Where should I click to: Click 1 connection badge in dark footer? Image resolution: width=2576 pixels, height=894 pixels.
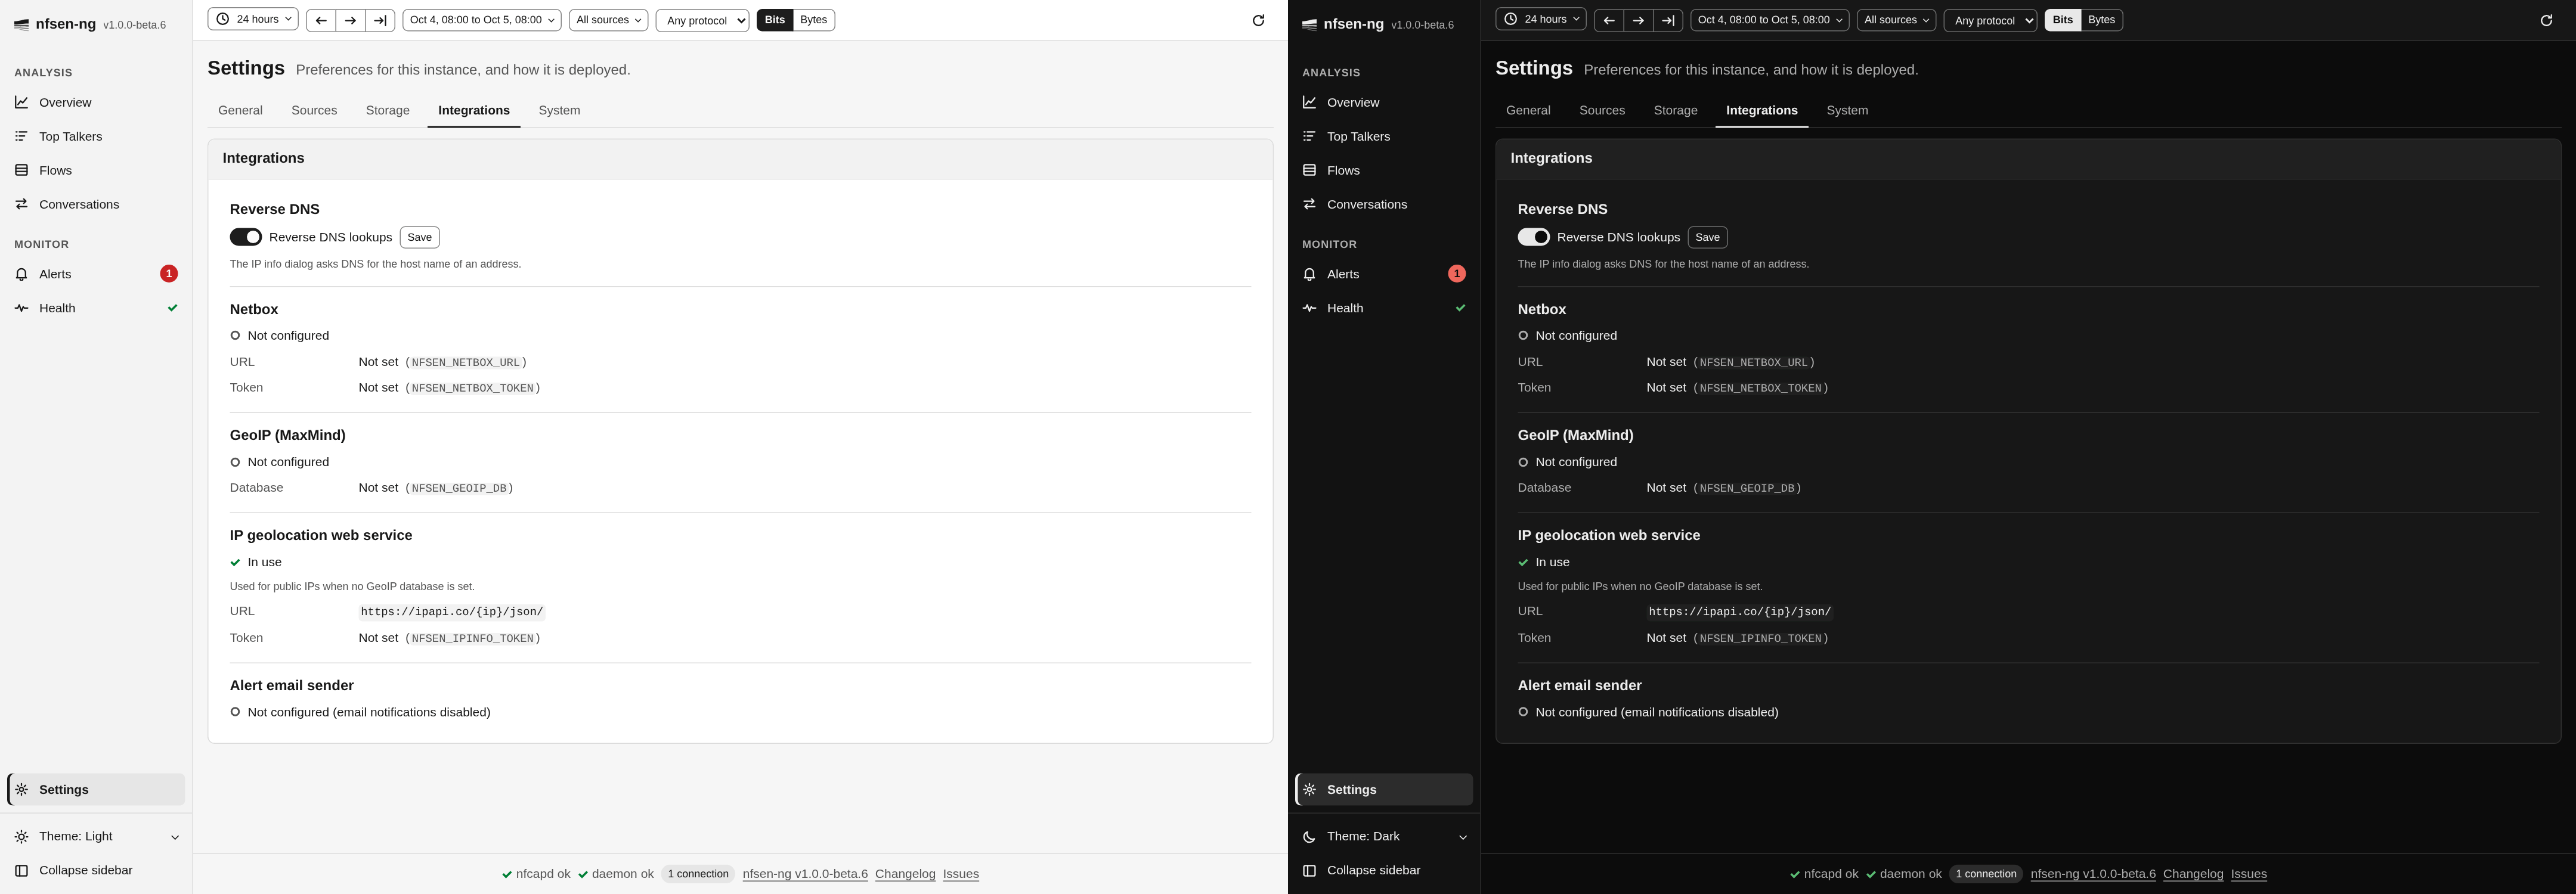coord(1986,874)
